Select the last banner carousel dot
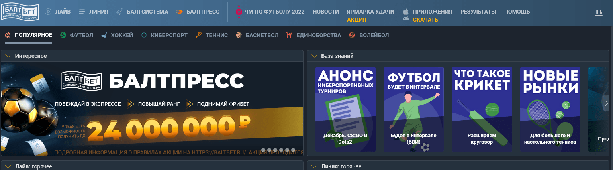Viewport: 613px width, 170px height. pos(293,150)
